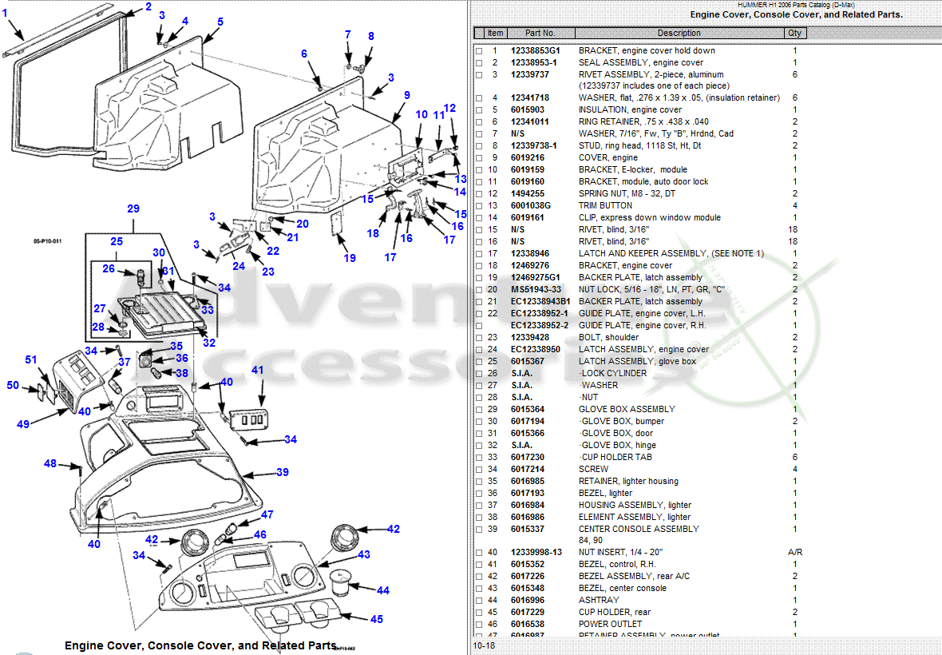Click callout number 48 in diagram

[50, 464]
